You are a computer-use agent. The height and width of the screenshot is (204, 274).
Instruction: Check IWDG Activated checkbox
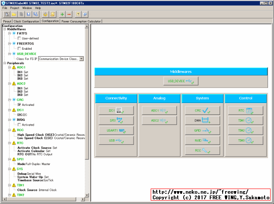(x=19, y=125)
